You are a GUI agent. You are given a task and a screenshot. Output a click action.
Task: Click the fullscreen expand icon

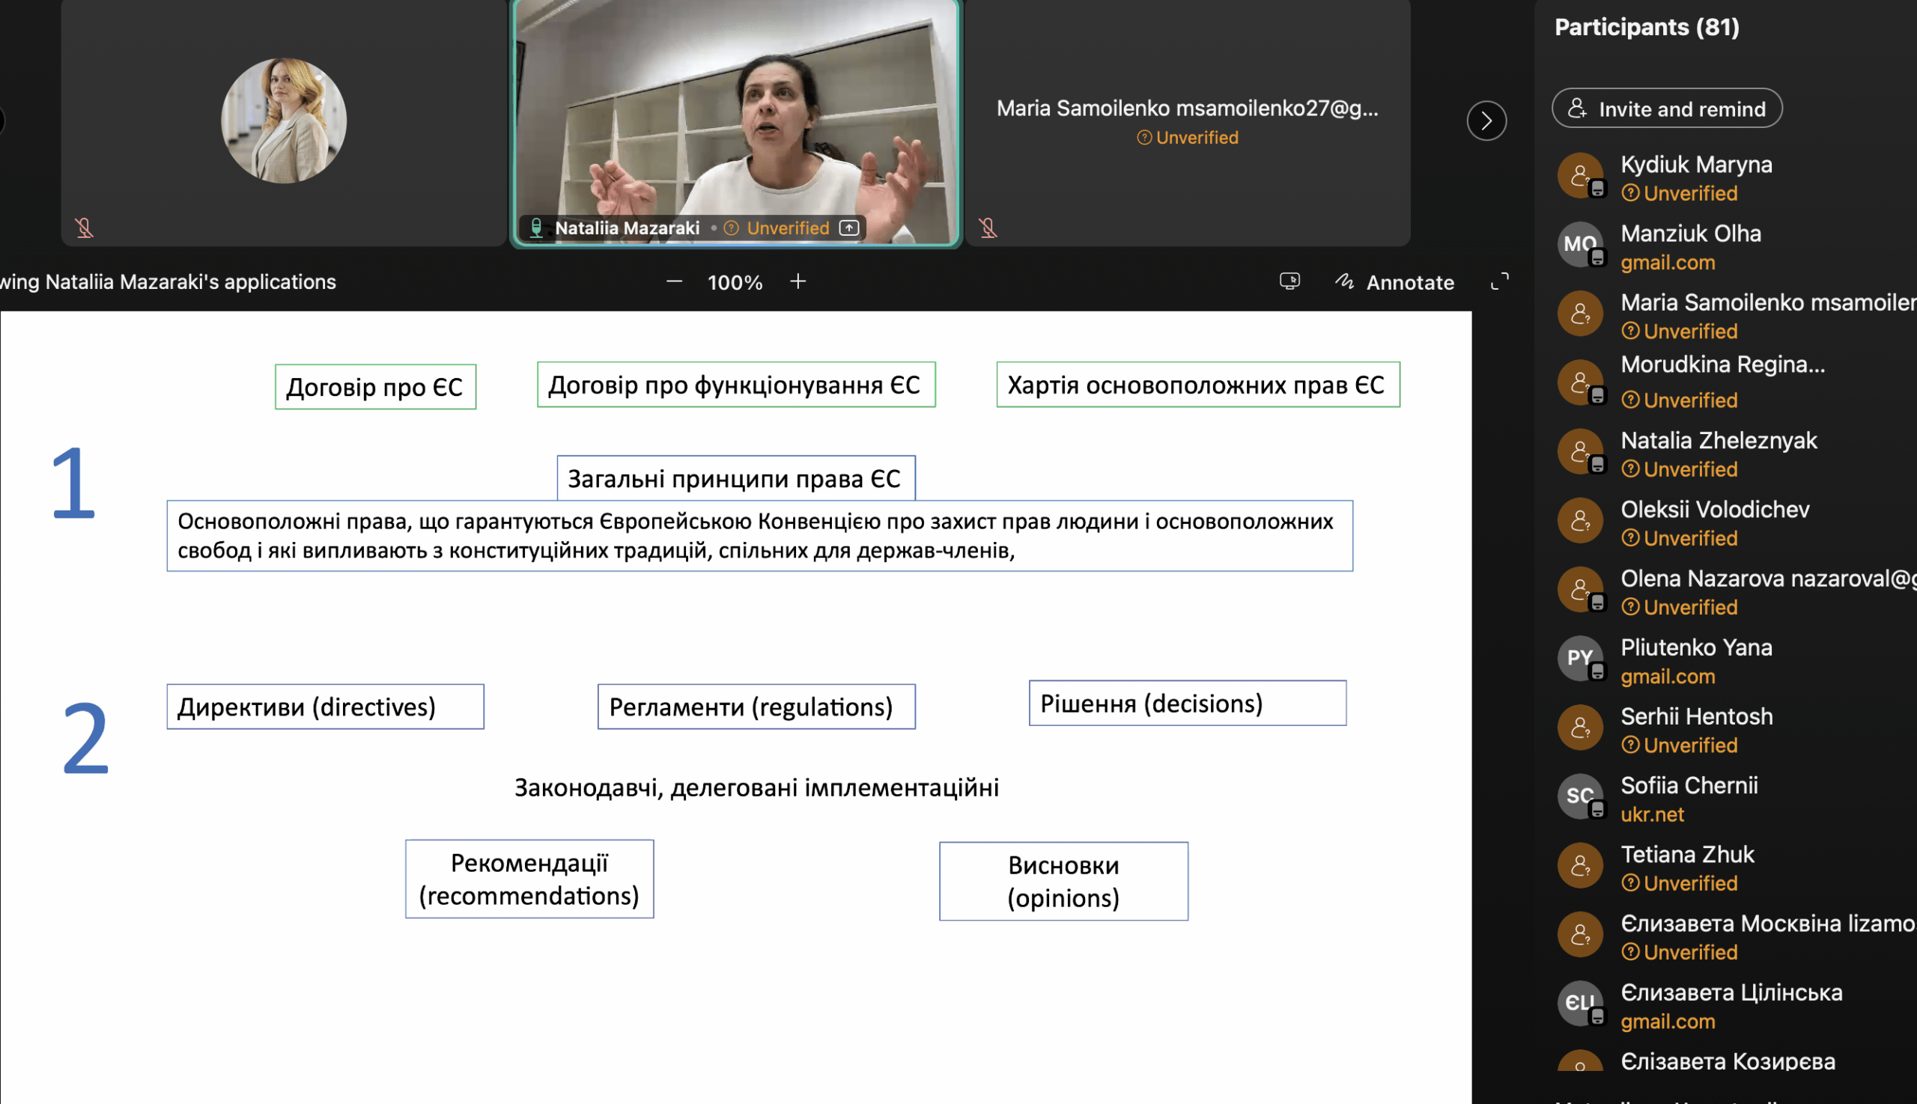[1499, 282]
